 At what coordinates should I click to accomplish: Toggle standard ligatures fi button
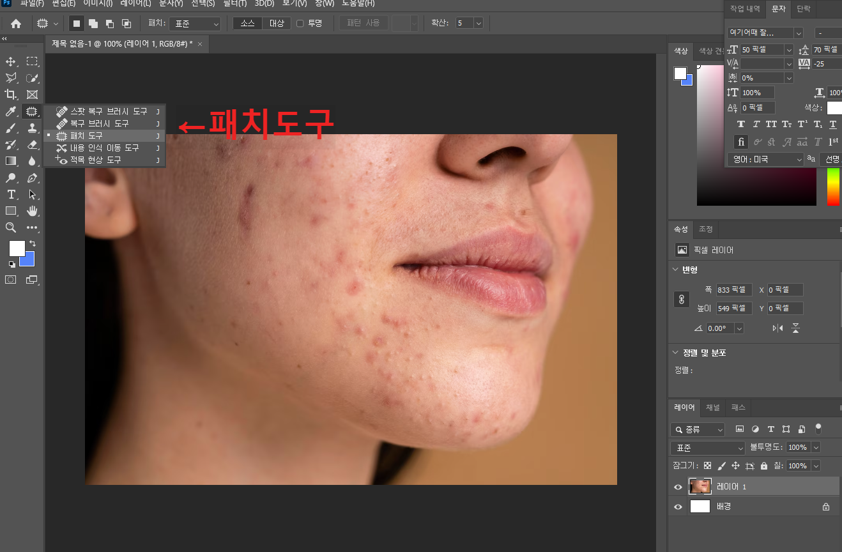[x=741, y=142]
